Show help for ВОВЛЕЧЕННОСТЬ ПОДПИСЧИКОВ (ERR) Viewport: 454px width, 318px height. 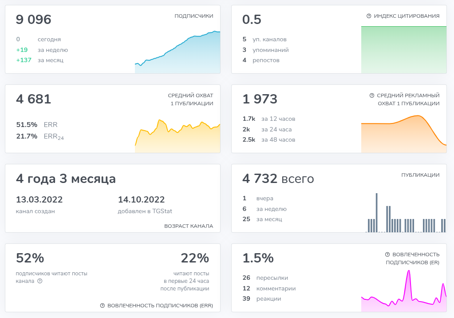pos(102,306)
